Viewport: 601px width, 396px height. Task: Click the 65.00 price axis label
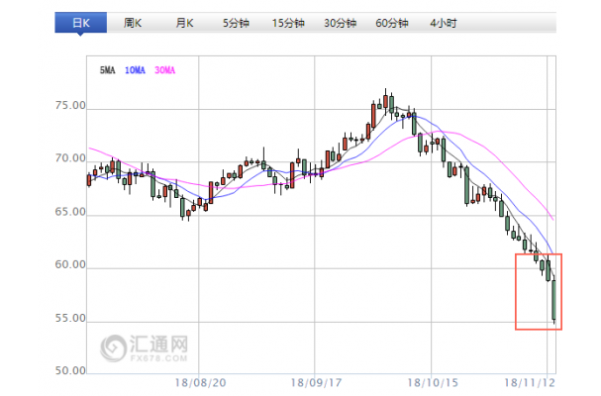coord(72,213)
